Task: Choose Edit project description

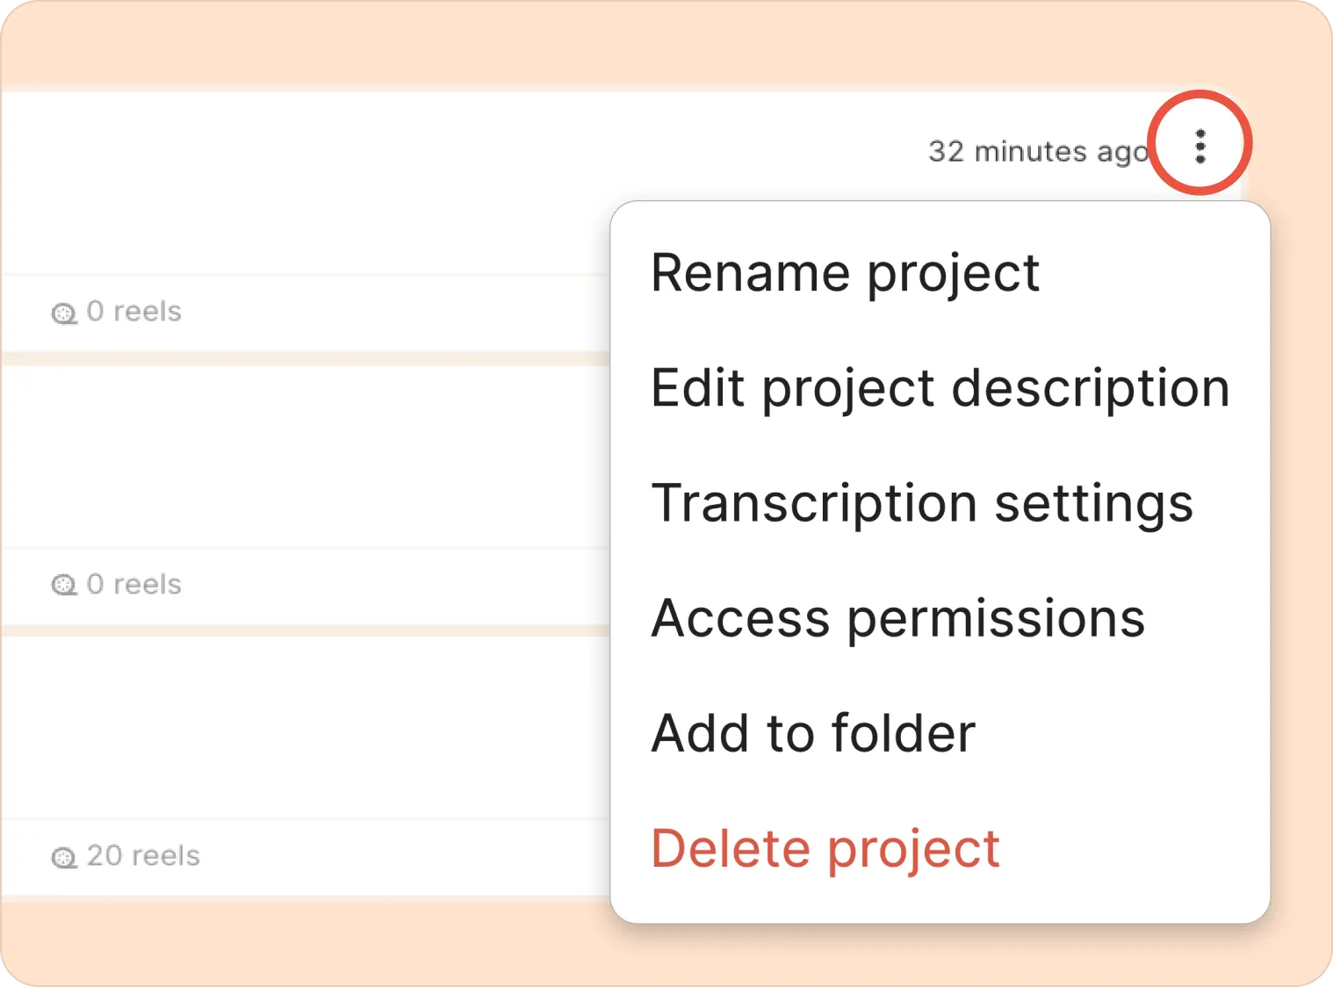Action: tap(940, 387)
